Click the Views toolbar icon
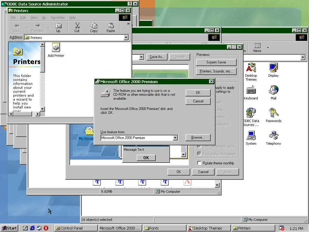Viewport: 309px width, 232px height. tap(257, 48)
